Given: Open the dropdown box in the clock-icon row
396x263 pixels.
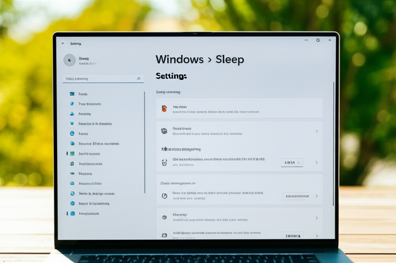Looking at the screenshot, I should point(297,196).
